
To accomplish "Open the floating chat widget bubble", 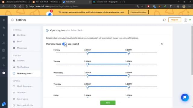I will (x=185, y=97).
